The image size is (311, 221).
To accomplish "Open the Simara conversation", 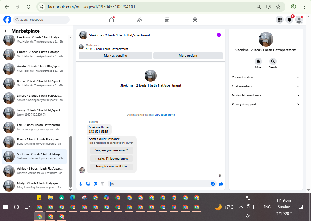I will pos(34,98).
